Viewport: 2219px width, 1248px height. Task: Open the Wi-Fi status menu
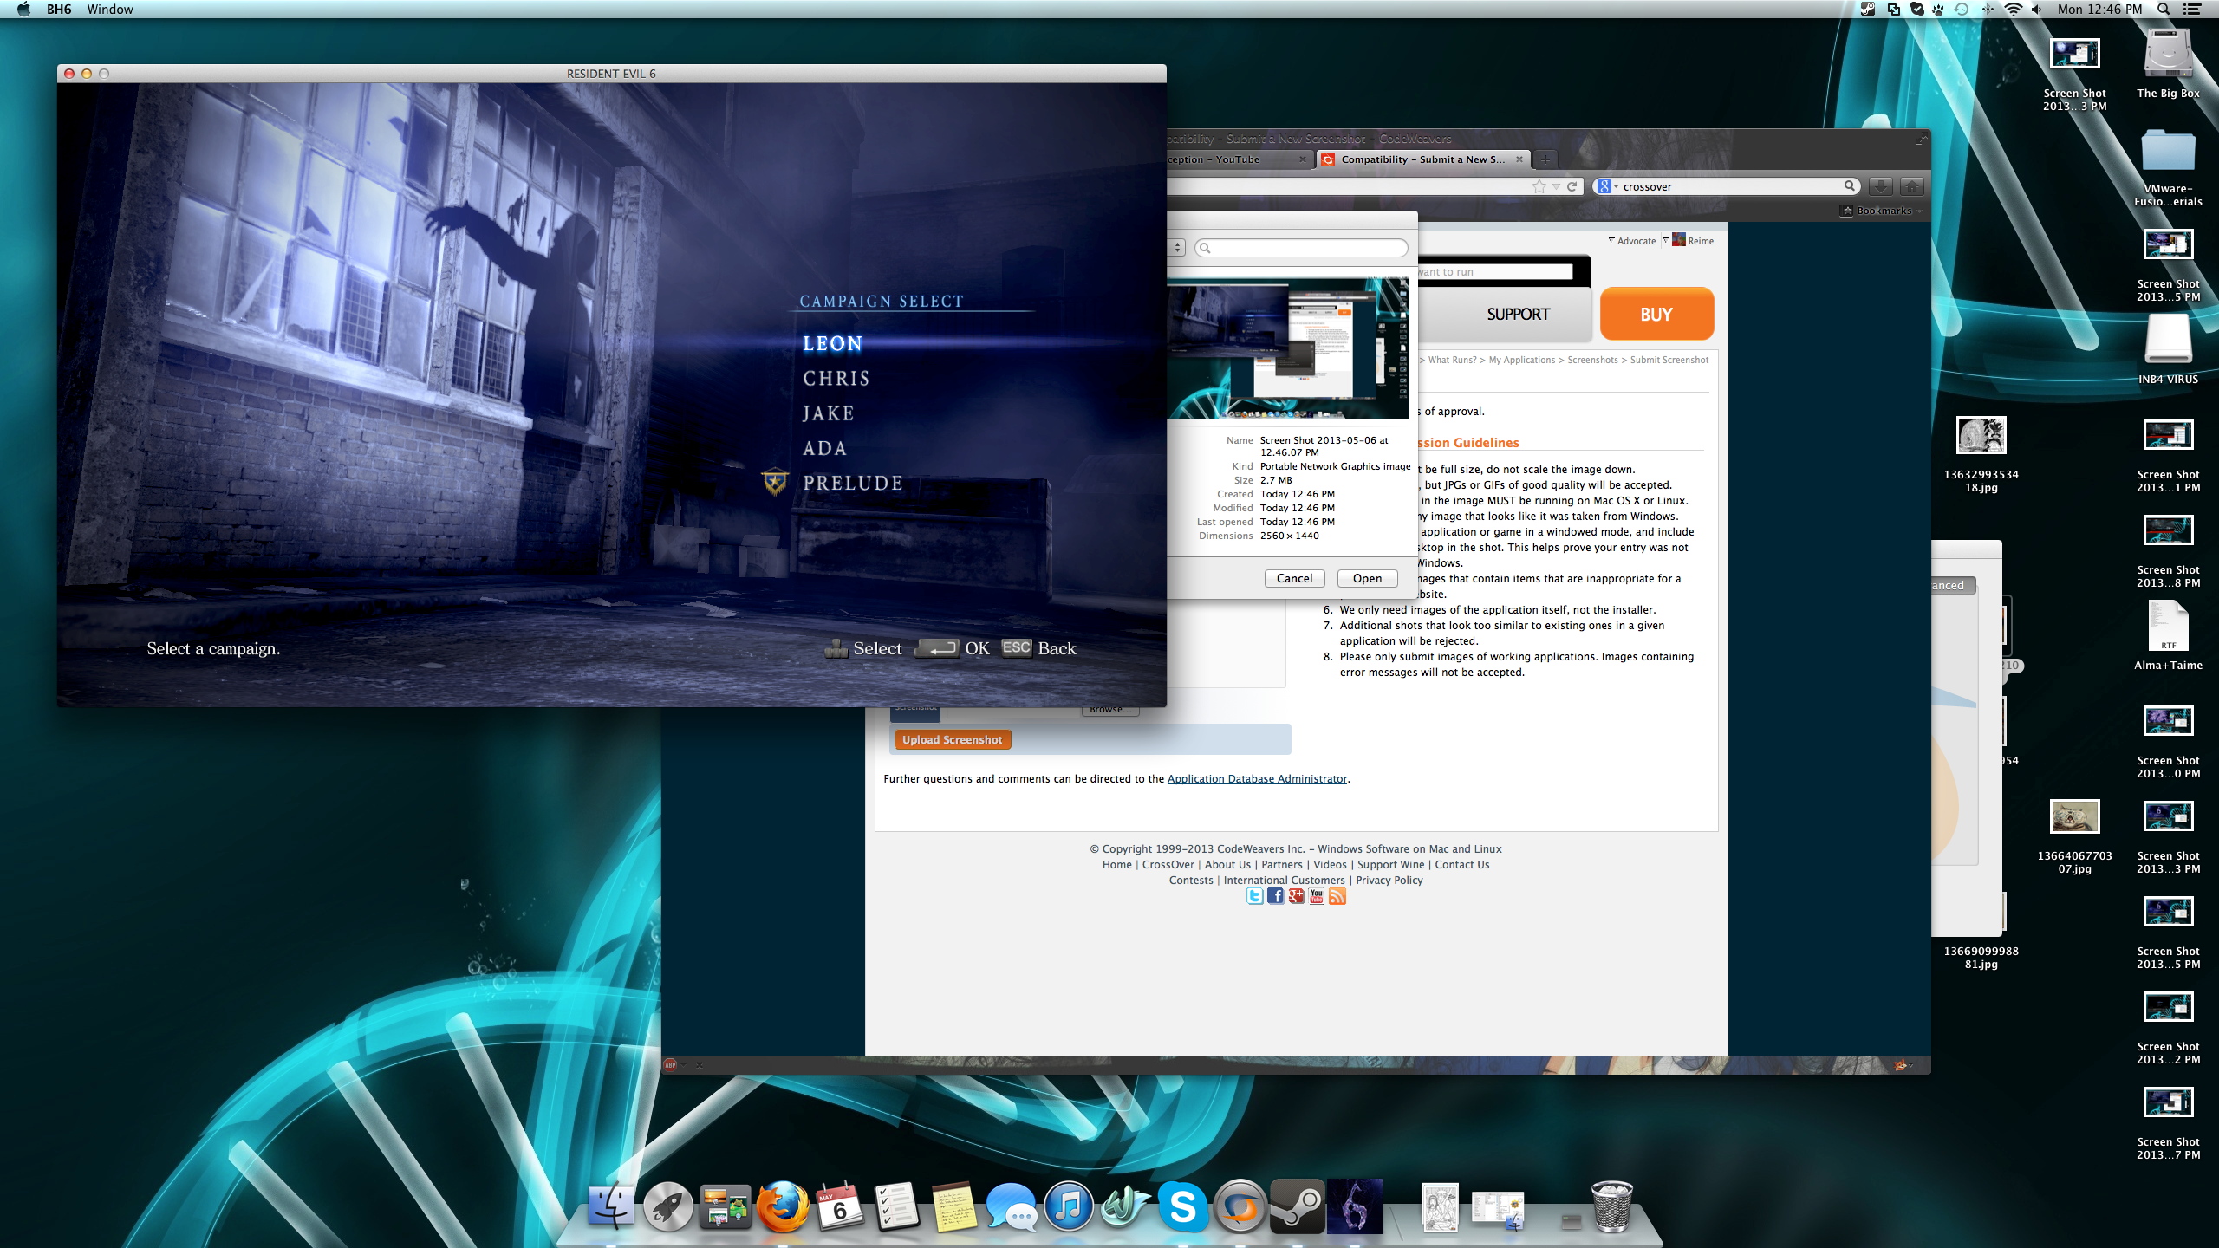(2013, 10)
